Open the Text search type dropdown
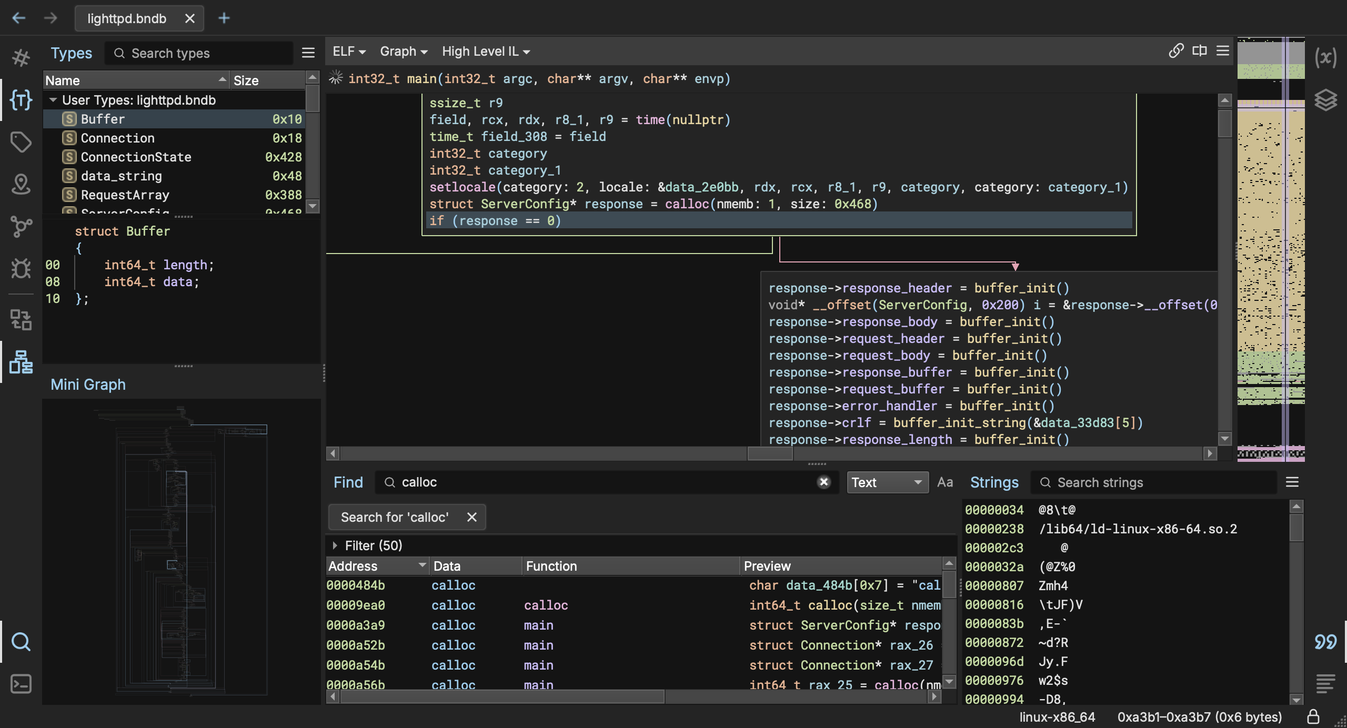The width and height of the screenshot is (1347, 728). point(887,482)
